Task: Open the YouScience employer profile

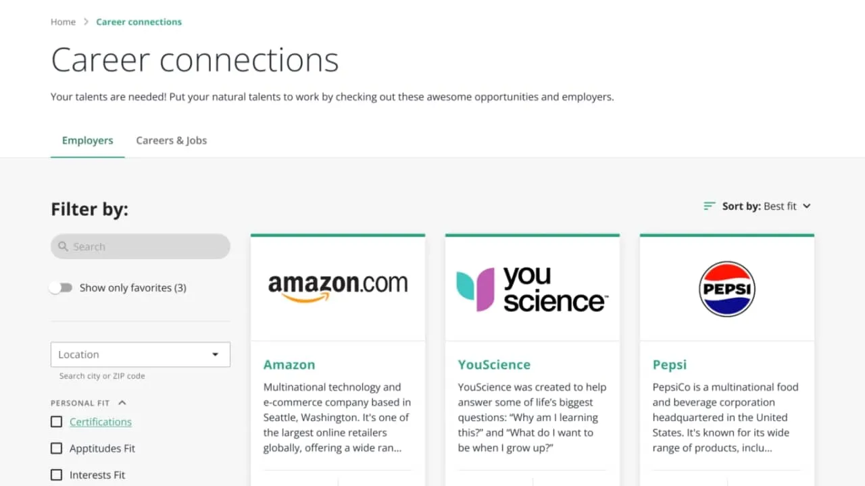Action: point(494,364)
